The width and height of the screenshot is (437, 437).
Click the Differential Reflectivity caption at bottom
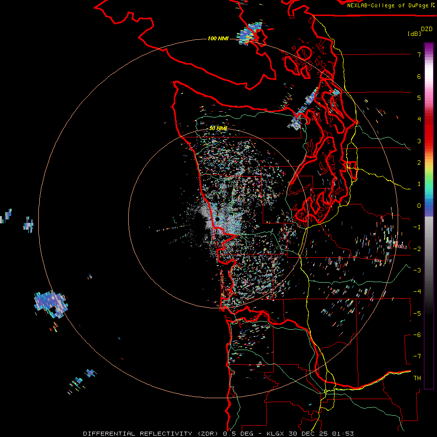coord(218,434)
